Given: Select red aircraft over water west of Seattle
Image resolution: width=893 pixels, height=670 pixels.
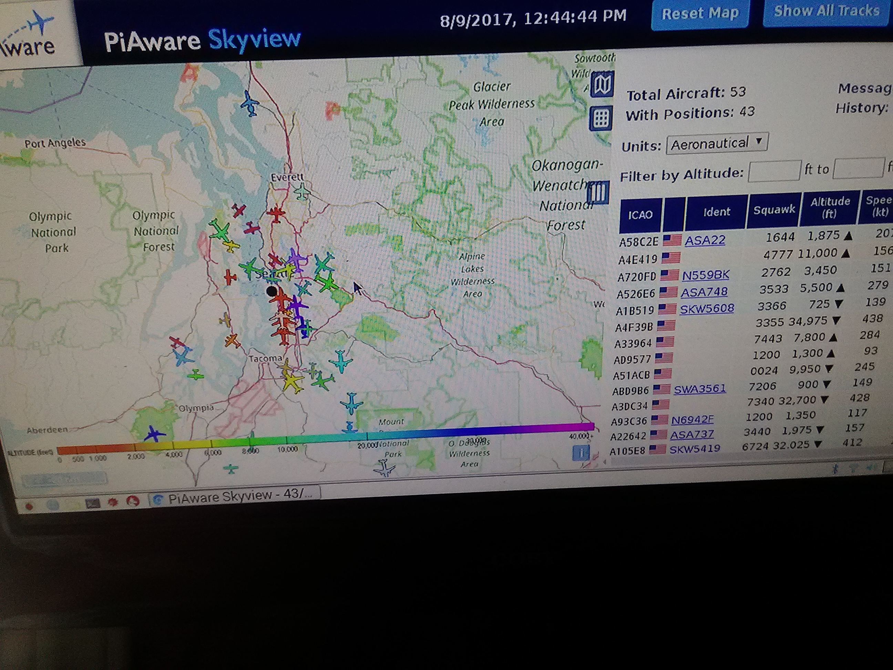Looking at the screenshot, I should [230, 277].
